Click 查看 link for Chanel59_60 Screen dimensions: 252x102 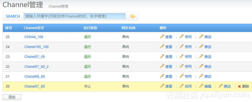click(169, 77)
